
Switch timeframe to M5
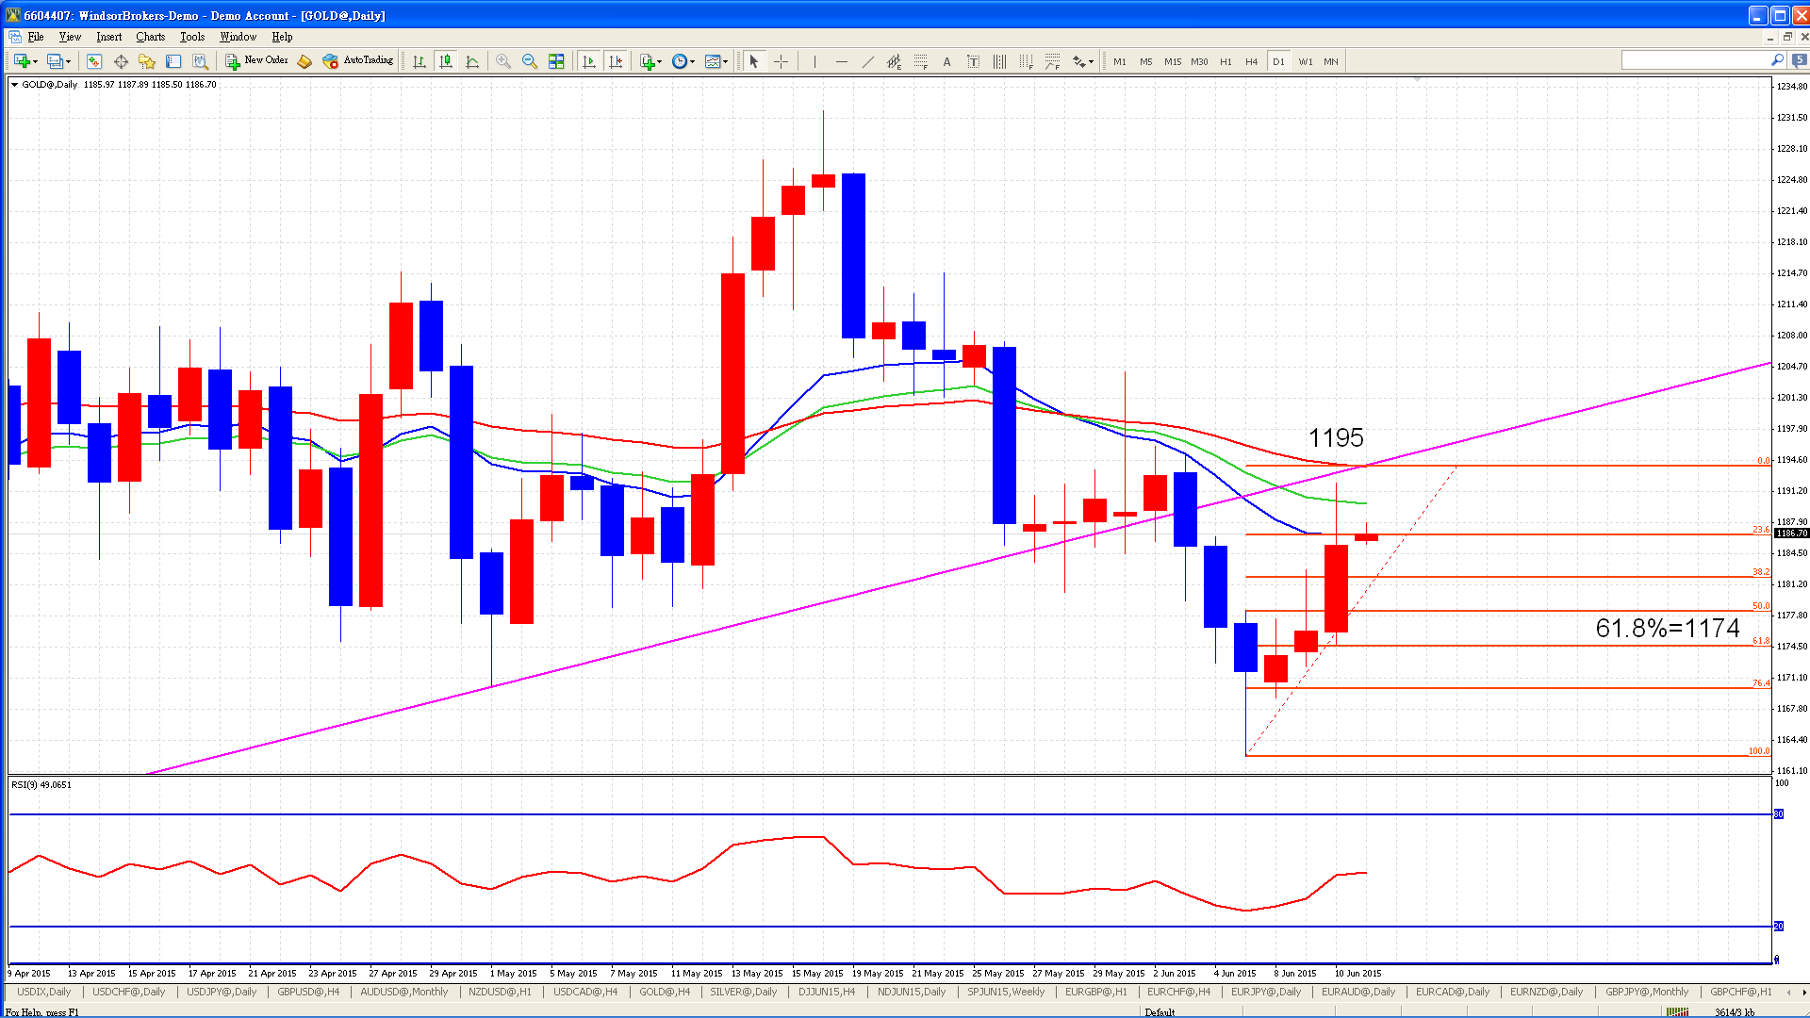[x=1146, y=61]
